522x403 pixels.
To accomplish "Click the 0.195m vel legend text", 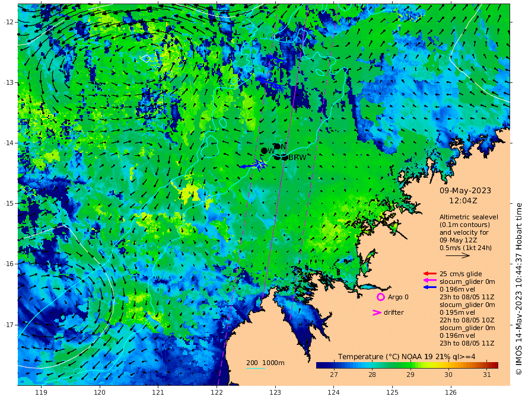I will [x=457, y=312].
